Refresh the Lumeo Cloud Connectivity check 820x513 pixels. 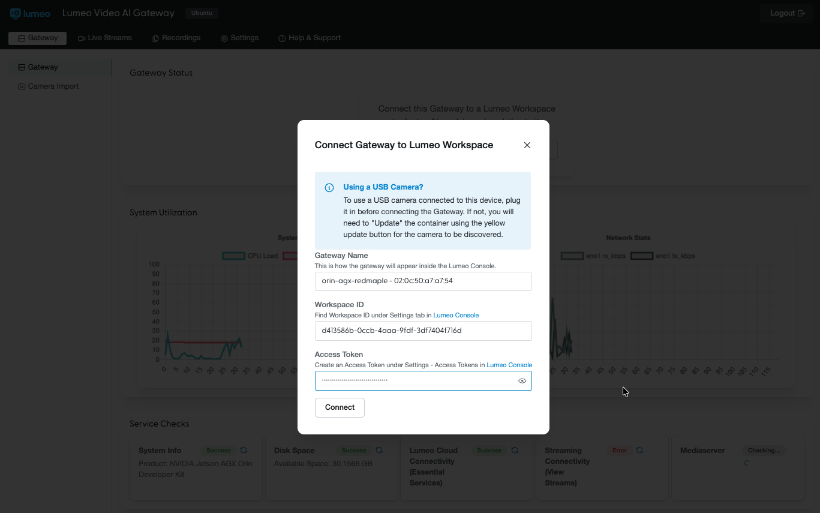(x=515, y=450)
